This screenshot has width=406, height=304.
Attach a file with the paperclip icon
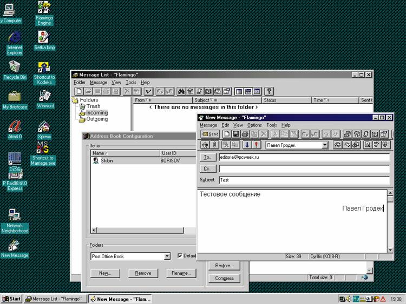(x=214, y=145)
